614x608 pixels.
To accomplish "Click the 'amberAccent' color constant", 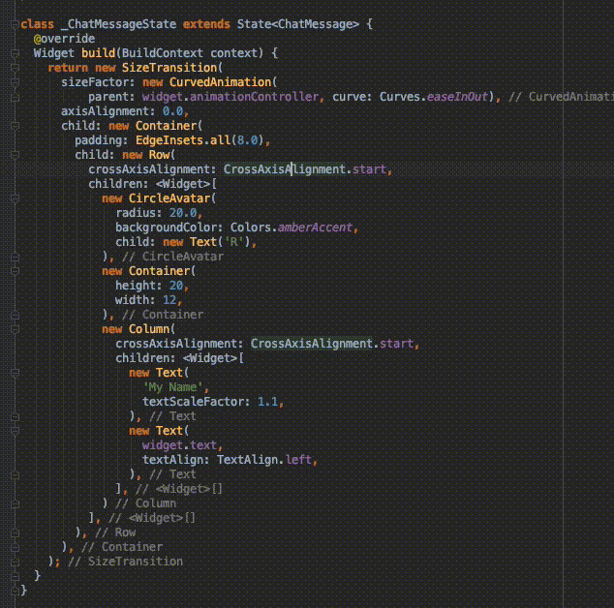I will 315,228.
